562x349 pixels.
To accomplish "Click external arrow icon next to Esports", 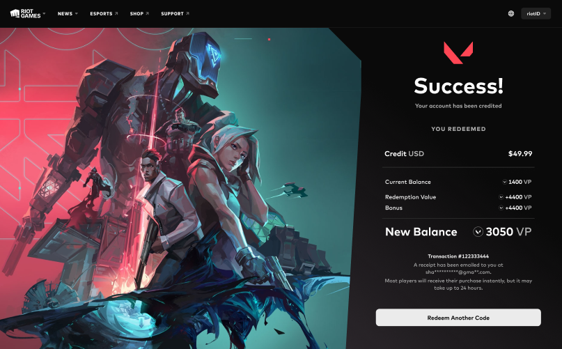I will tap(116, 14).
